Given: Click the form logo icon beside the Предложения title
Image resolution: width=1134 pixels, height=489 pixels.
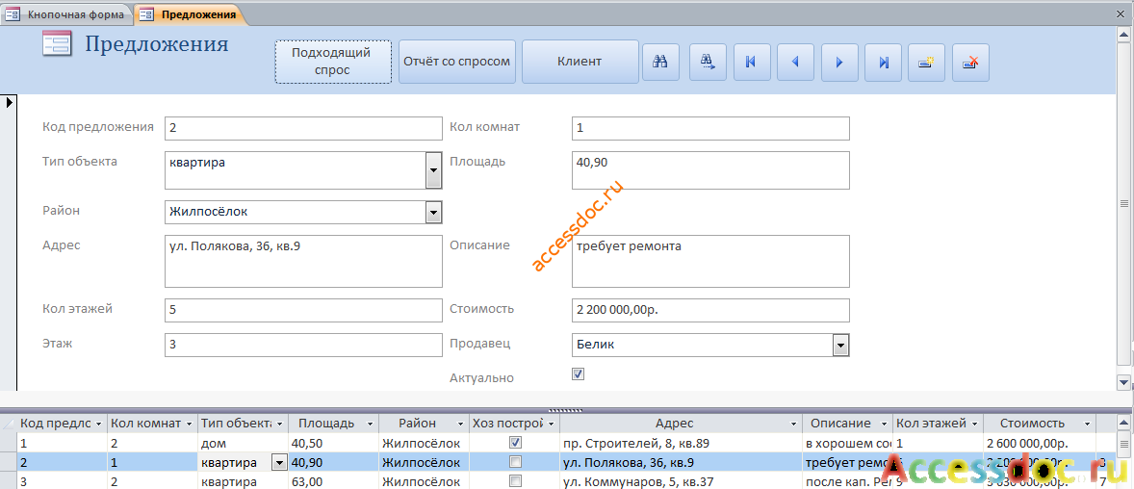Looking at the screenshot, I should [57, 44].
